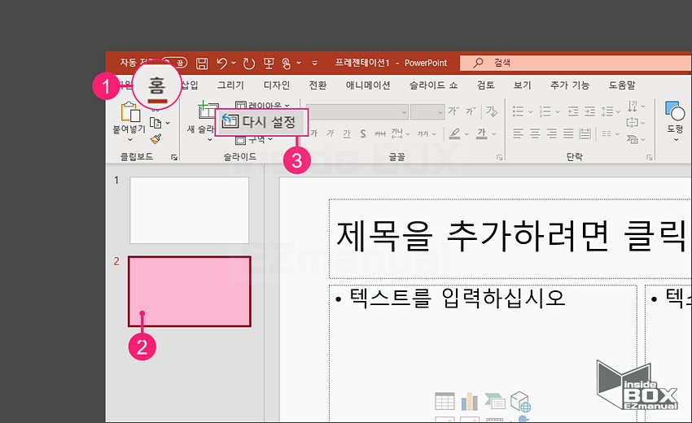
Task: Open the 단락 dialog launcher
Action: point(650,157)
